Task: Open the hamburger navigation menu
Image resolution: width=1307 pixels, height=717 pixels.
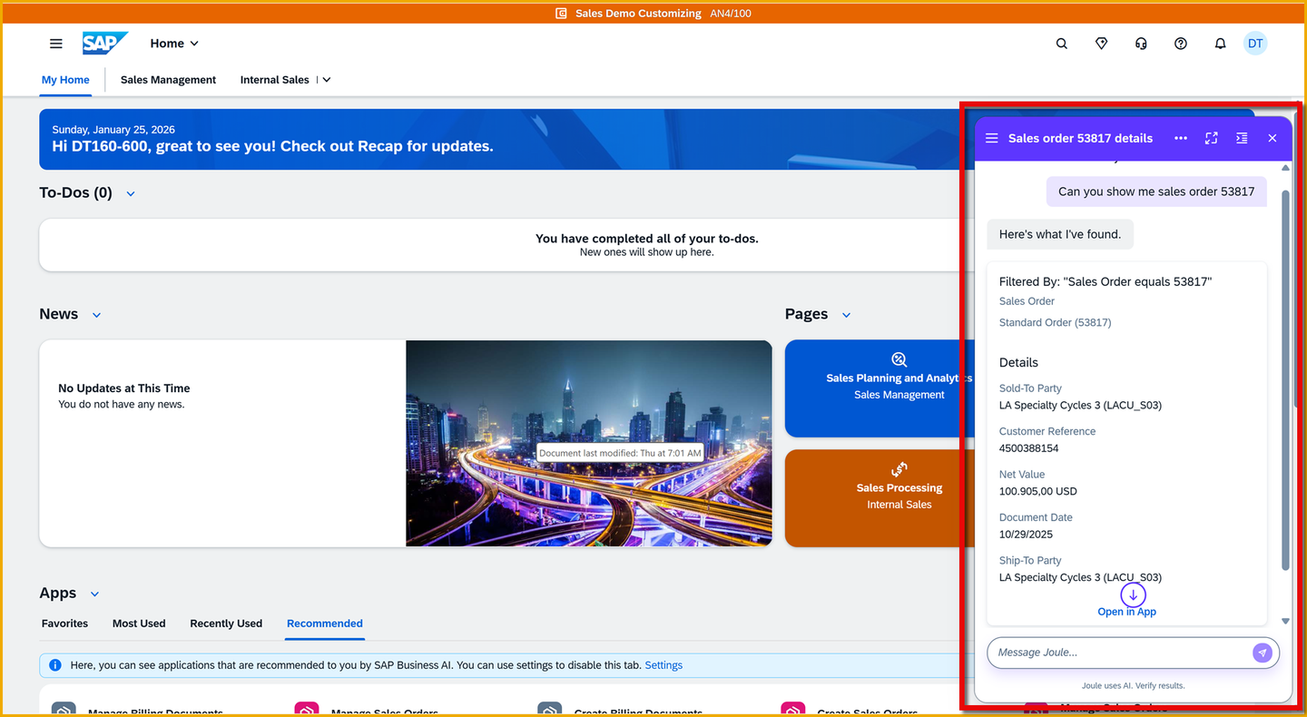Action: point(56,44)
